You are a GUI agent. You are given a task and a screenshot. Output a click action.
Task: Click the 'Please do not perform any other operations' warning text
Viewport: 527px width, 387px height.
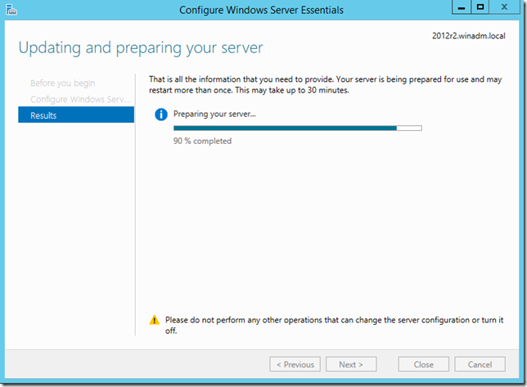coord(334,325)
